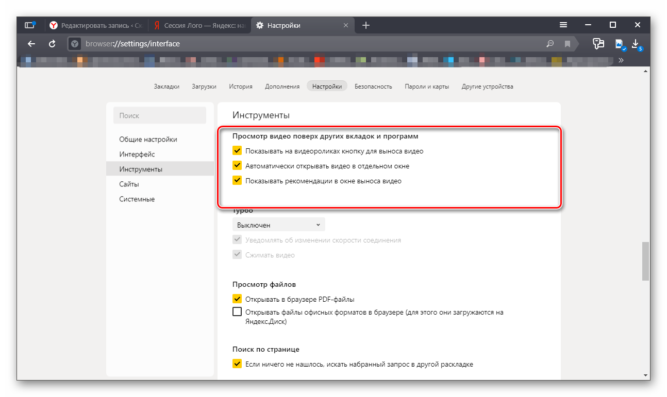Open the downloads arrow icon

(x=636, y=44)
